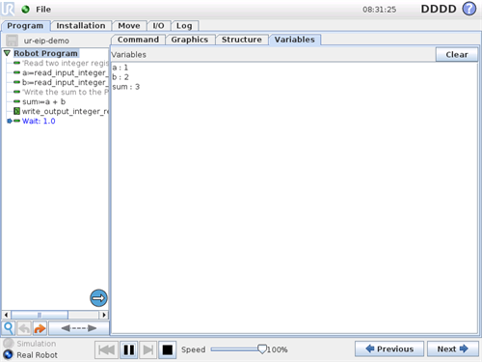Clear the variables list
The width and height of the screenshot is (482, 362).
457,54
